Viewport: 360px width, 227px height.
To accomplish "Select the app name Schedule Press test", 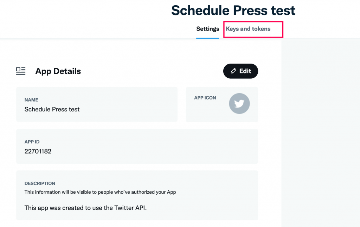I will pos(52,109).
